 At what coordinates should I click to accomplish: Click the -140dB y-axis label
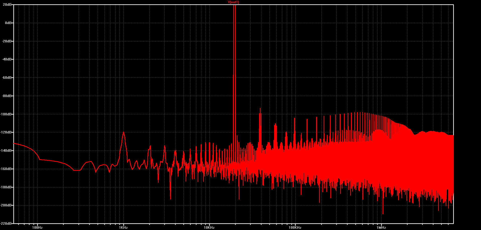6,150
